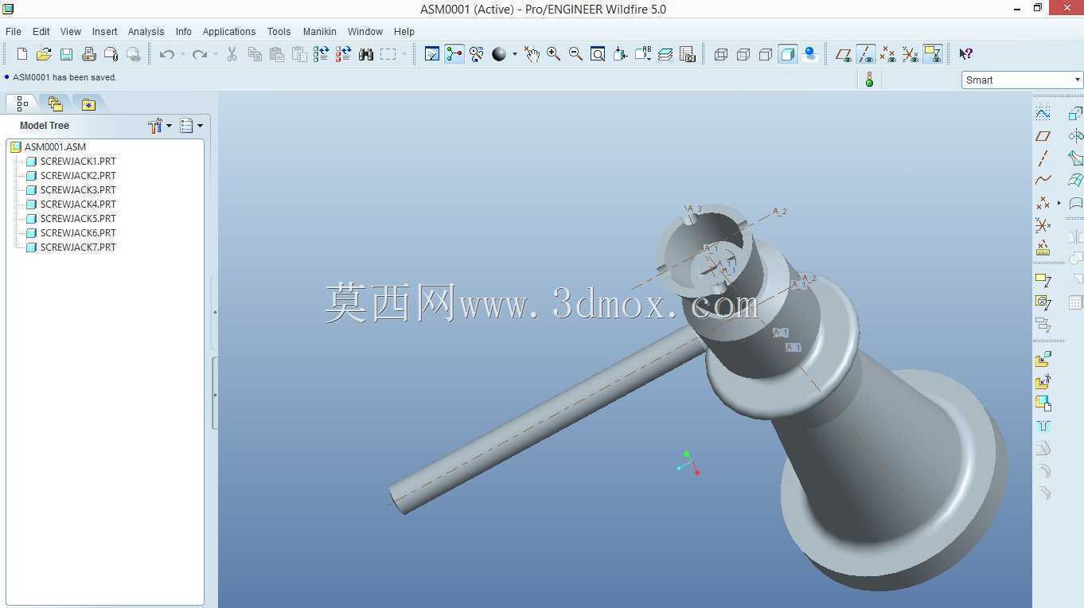This screenshot has height=608, width=1084.
Task: Toggle datum axes visibility
Action: tap(865, 54)
